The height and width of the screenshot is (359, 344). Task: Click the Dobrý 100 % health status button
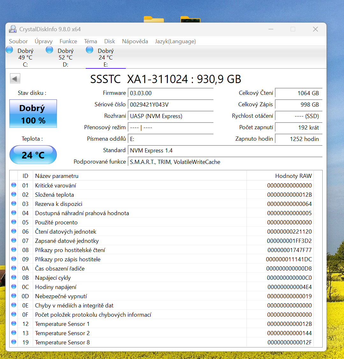[33, 114]
